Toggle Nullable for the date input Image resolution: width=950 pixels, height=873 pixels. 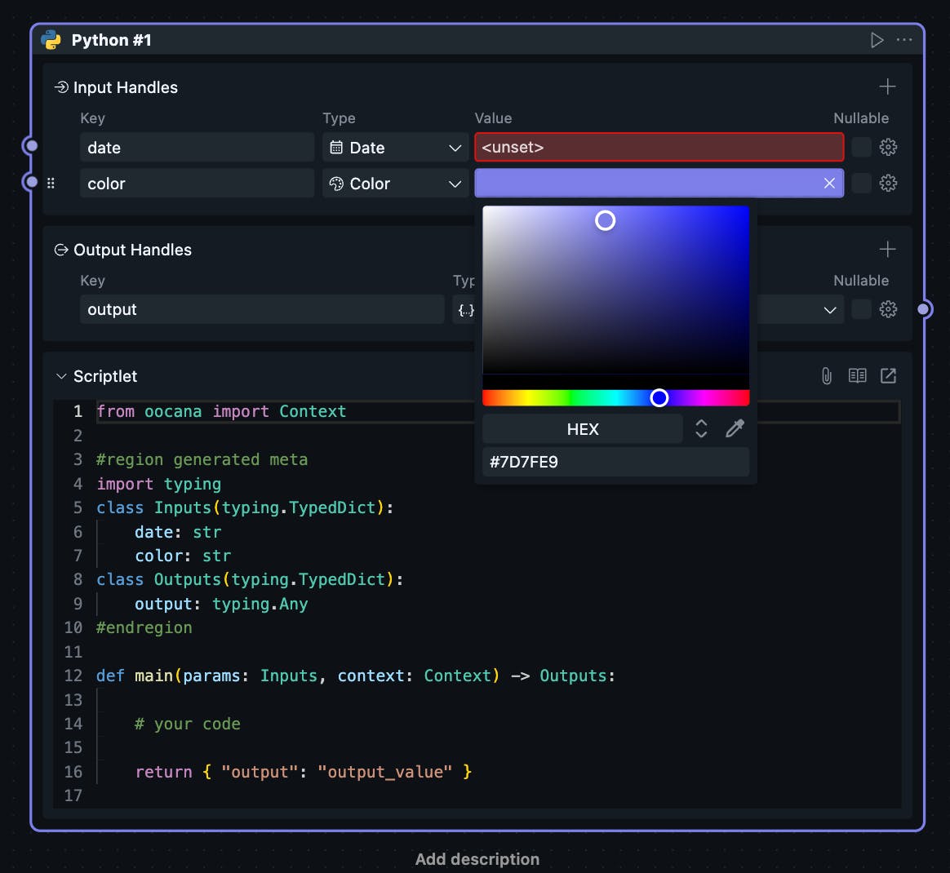[861, 147]
